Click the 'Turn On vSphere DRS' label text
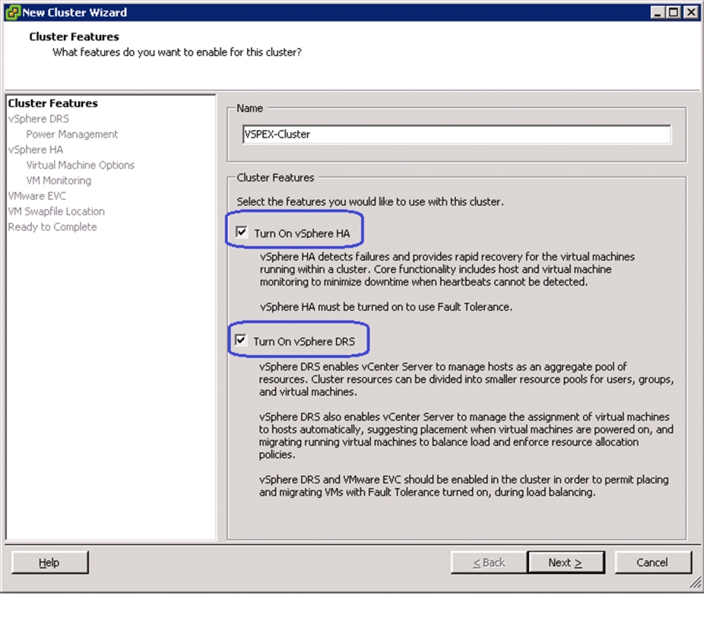 click(x=304, y=341)
